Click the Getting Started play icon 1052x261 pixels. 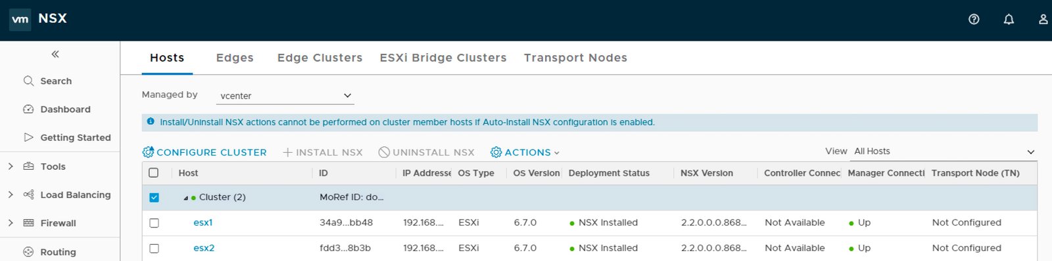[28, 138]
